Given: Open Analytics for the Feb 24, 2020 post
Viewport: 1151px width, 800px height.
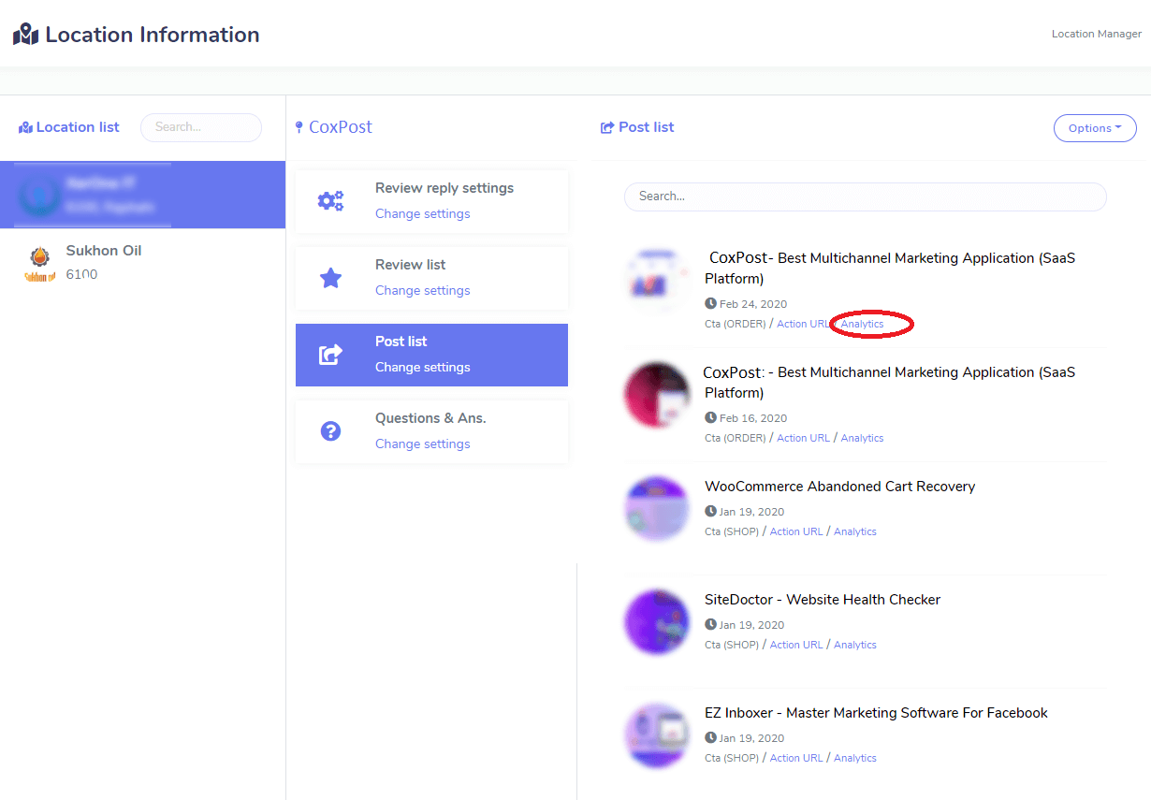Looking at the screenshot, I should click(862, 324).
